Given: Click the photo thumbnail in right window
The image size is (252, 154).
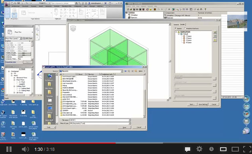Looking at the screenshot, I should pos(237,21).
